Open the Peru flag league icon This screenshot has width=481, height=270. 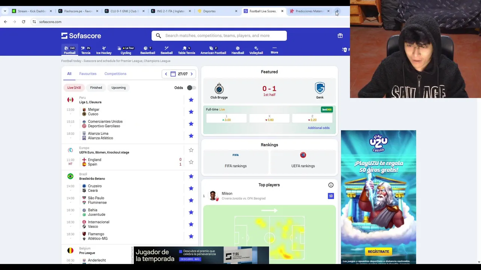[70, 100]
